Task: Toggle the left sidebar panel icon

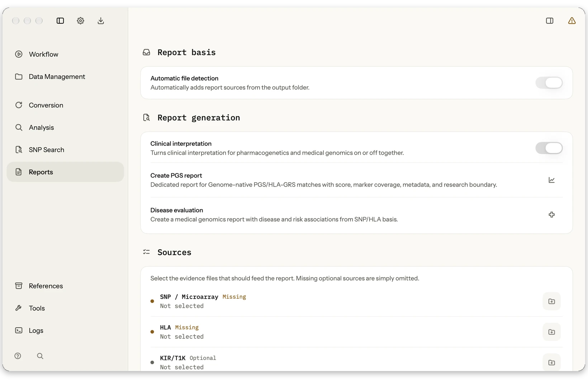Action: point(60,21)
